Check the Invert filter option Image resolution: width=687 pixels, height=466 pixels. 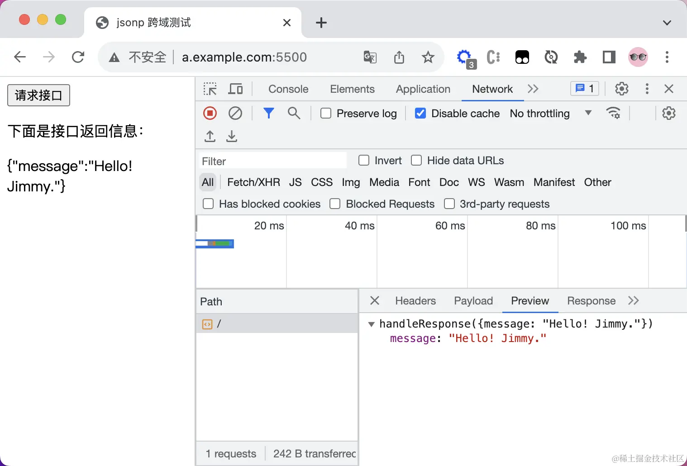364,160
